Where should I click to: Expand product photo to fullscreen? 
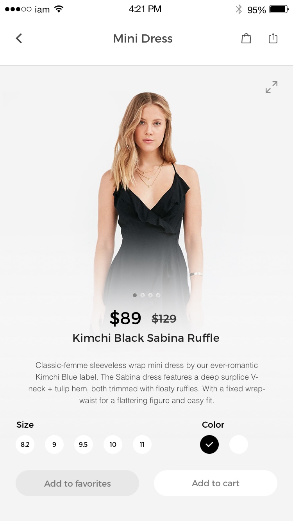pyautogui.click(x=272, y=87)
